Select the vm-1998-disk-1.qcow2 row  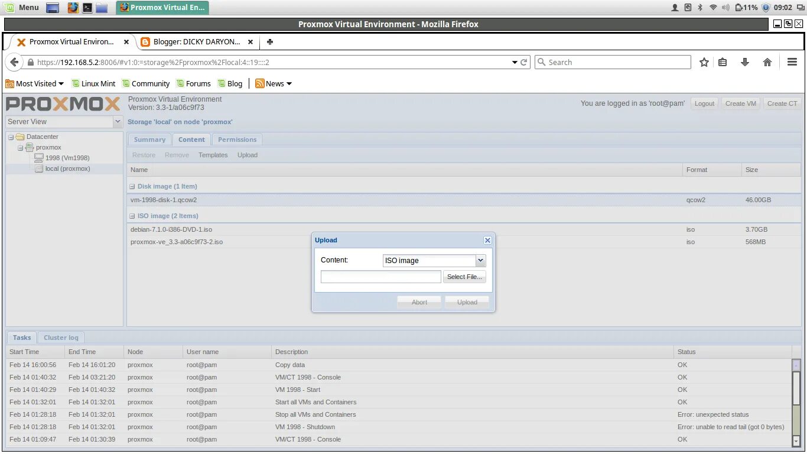coord(464,200)
